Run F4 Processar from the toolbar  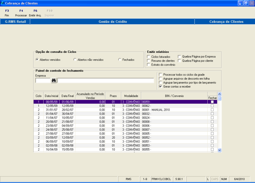point(21,13)
